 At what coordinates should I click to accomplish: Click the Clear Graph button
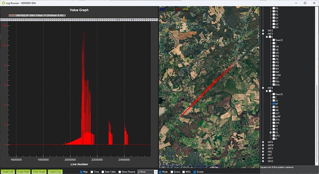(39, 172)
